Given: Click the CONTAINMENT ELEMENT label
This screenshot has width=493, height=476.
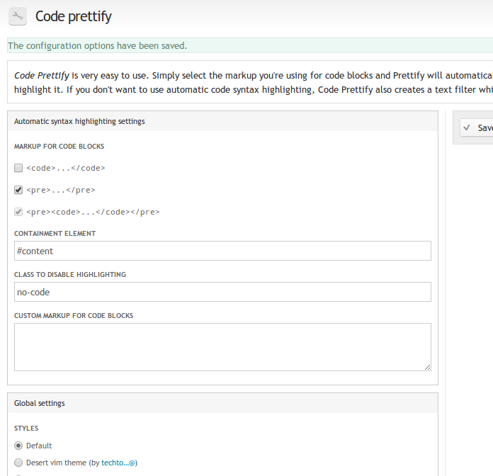Looking at the screenshot, I should (x=55, y=234).
